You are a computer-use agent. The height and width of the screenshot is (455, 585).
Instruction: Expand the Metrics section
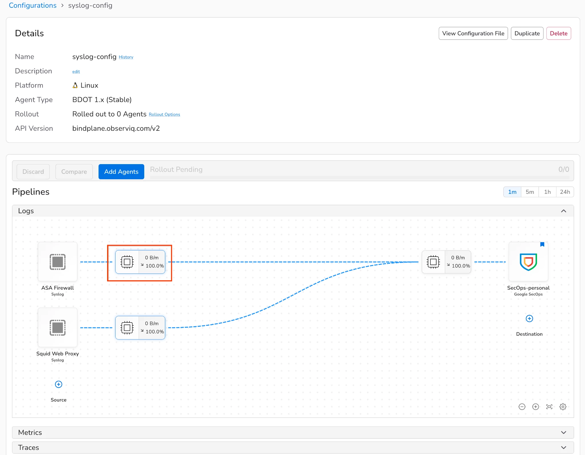563,432
